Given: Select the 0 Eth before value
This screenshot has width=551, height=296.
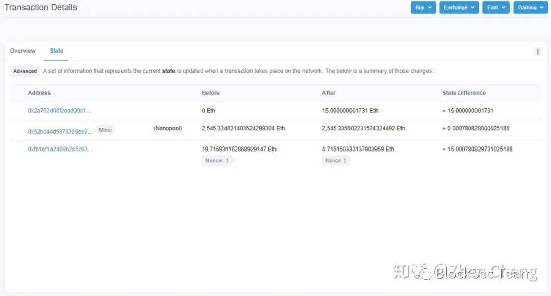Looking at the screenshot, I should pyautogui.click(x=208, y=110).
